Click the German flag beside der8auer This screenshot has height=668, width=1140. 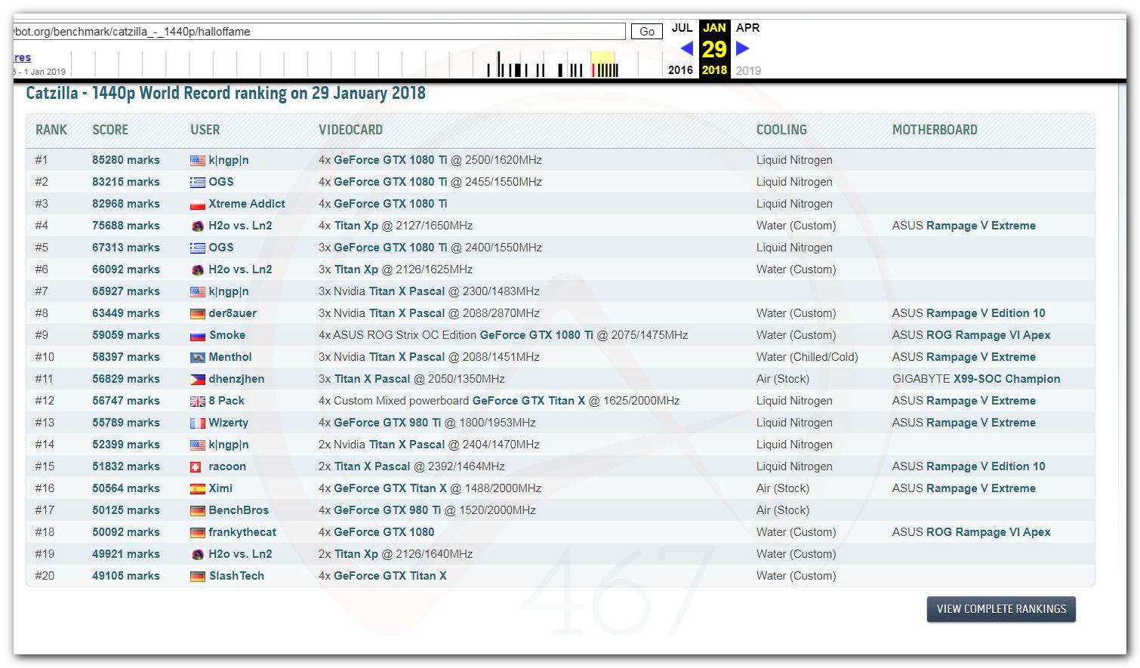(198, 314)
